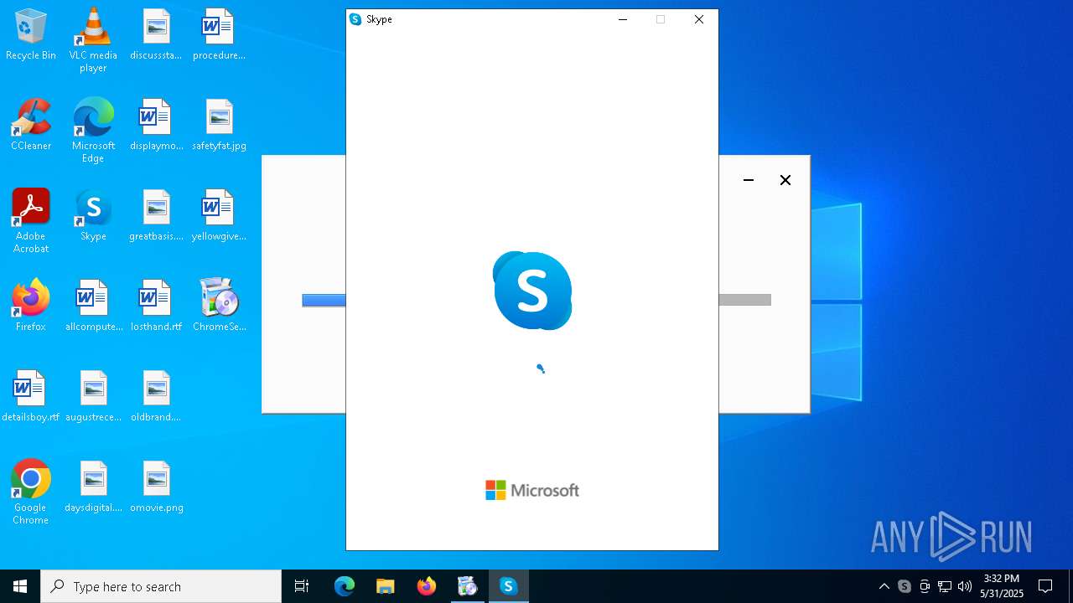
Task: Open File Explorer from the taskbar
Action: point(386,586)
